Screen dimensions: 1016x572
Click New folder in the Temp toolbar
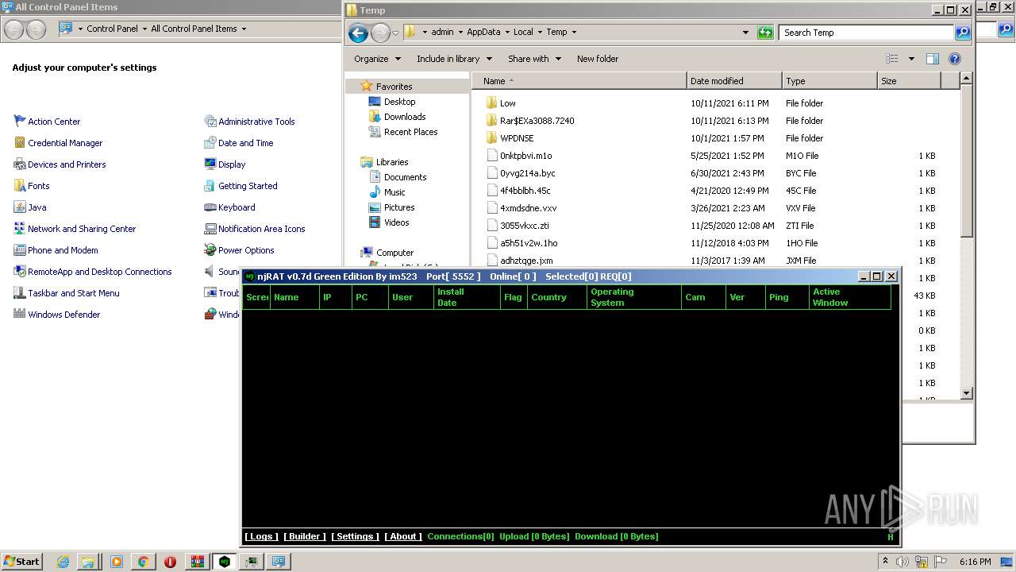click(598, 59)
